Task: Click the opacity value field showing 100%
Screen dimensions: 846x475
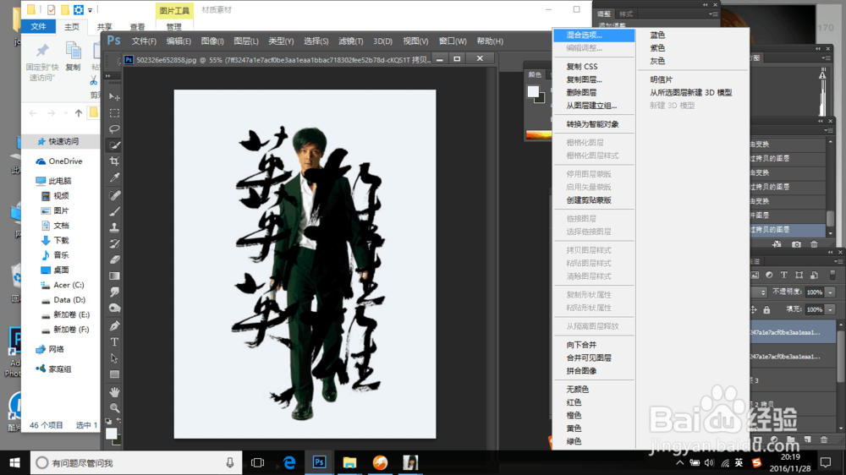Action: [x=814, y=292]
